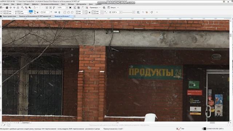Open line style dropdown
This screenshot has width=233, height=131.
tap(134, 12)
